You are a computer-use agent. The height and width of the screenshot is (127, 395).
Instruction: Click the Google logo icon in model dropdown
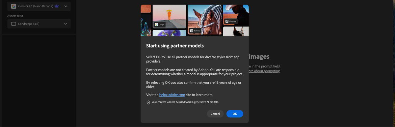point(14,6)
